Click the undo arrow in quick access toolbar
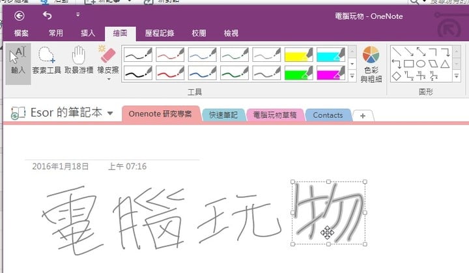Viewport: 469px width, 273px height. click(x=47, y=15)
